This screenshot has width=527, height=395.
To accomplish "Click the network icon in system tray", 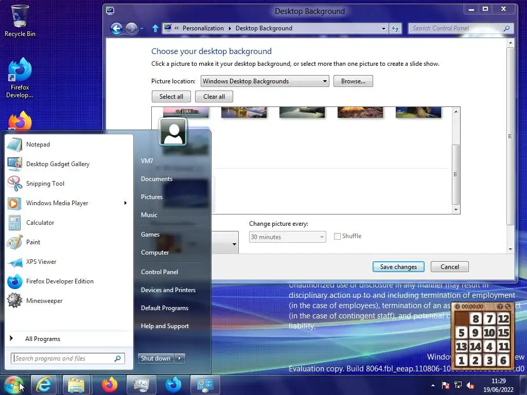I will (458, 385).
